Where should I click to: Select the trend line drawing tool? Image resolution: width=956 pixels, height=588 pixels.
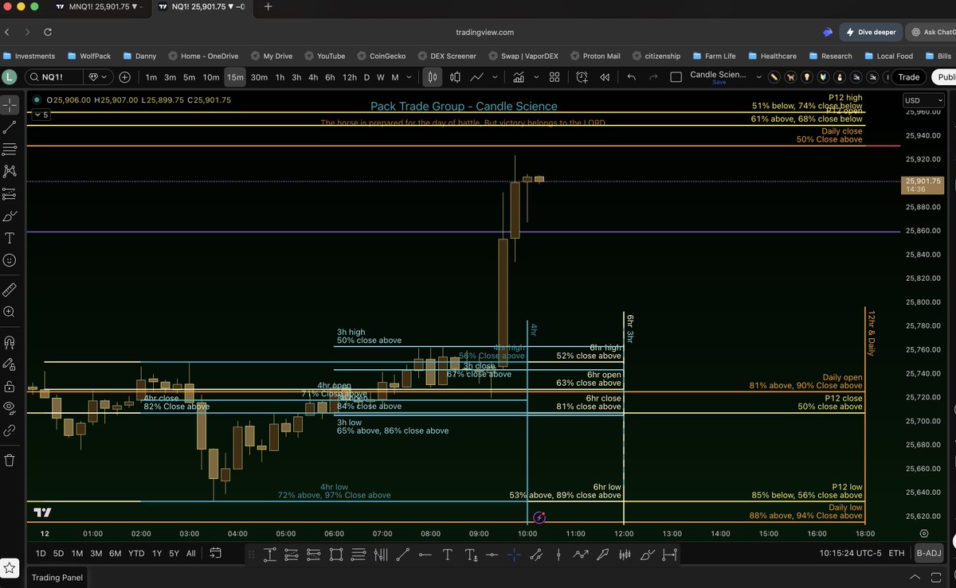coord(10,127)
